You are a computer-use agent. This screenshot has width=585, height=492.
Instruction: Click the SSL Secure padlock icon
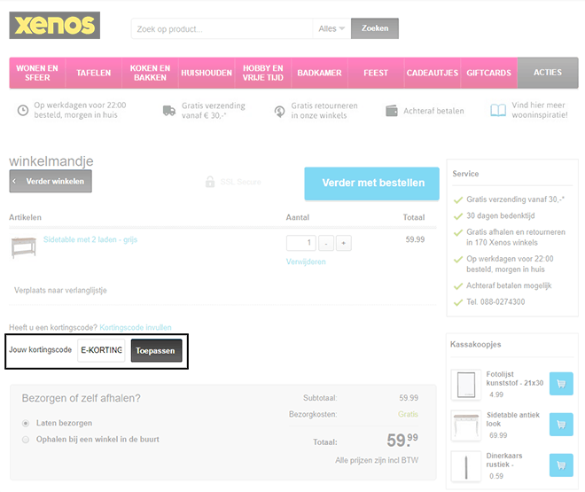[x=210, y=182]
